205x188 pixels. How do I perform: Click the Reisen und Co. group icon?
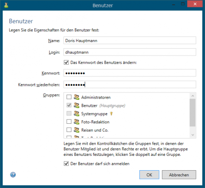(x=76, y=130)
